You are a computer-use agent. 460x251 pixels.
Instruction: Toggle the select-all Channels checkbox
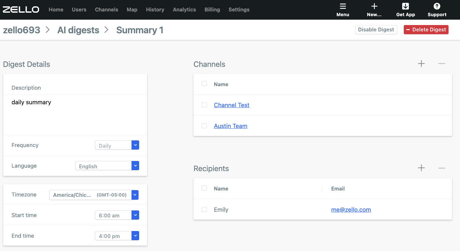tap(204, 84)
